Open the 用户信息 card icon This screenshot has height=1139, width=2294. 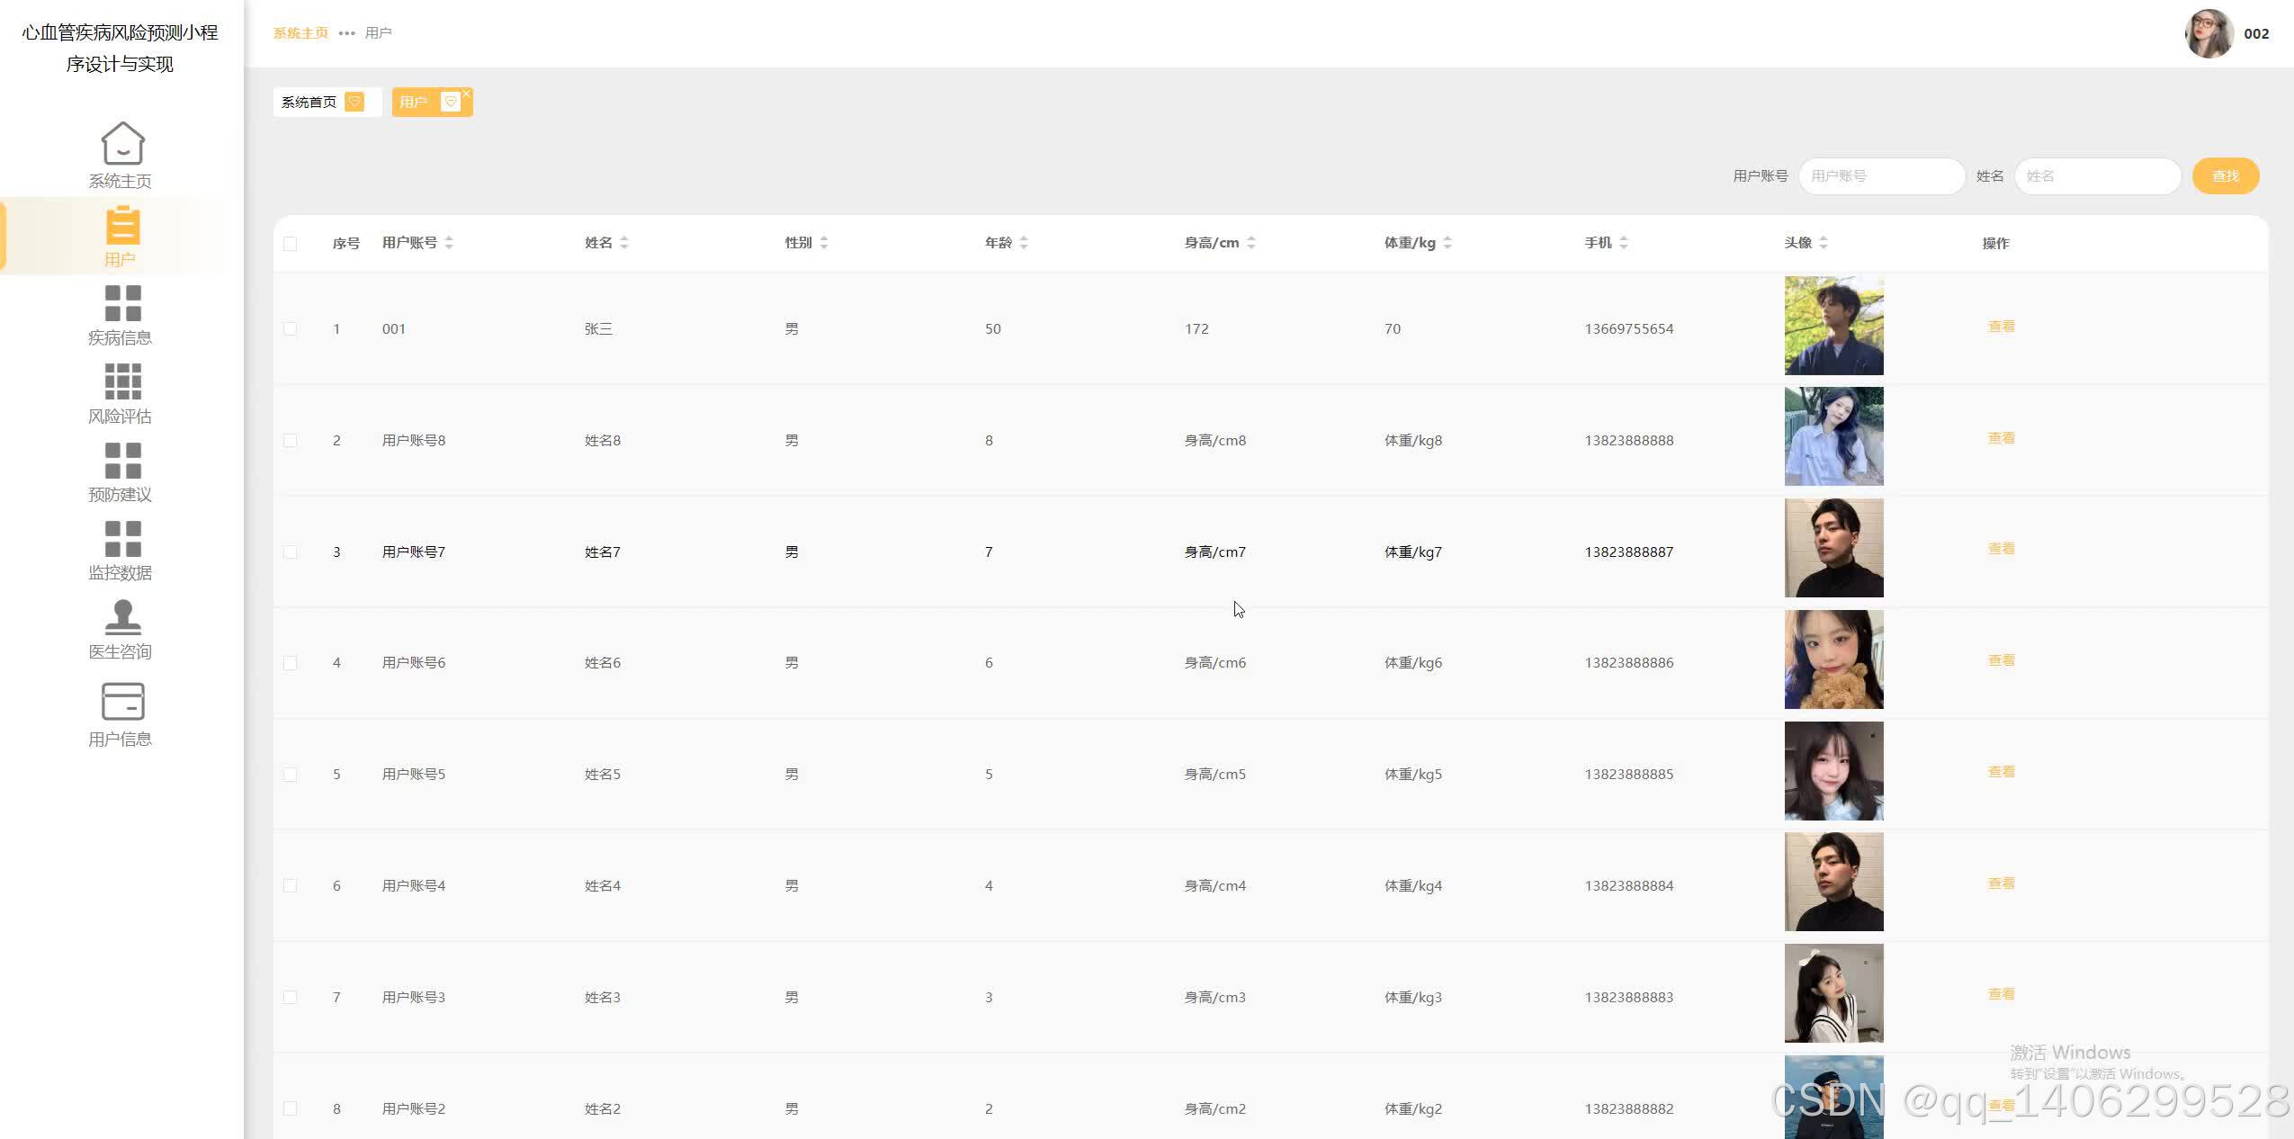[122, 702]
